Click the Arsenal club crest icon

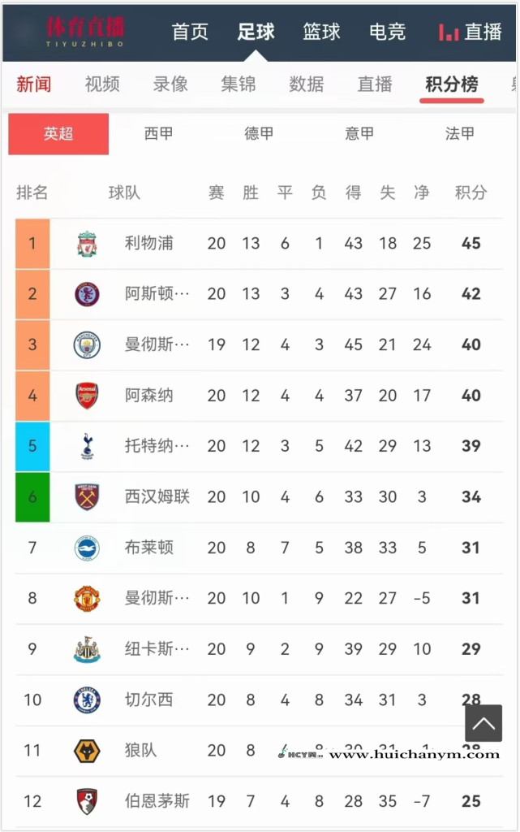coord(87,396)
